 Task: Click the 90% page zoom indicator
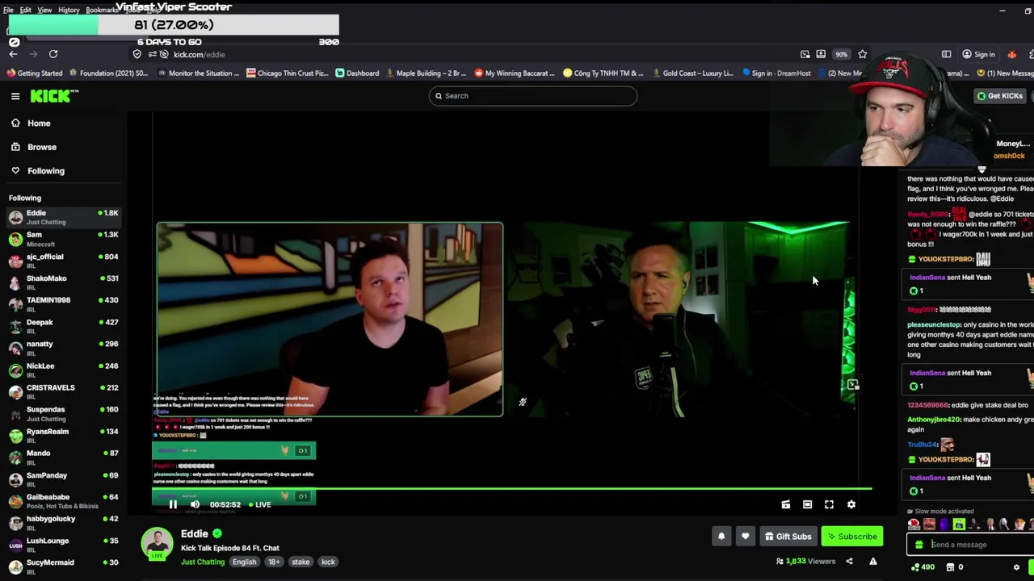click(x=841, y=54)
